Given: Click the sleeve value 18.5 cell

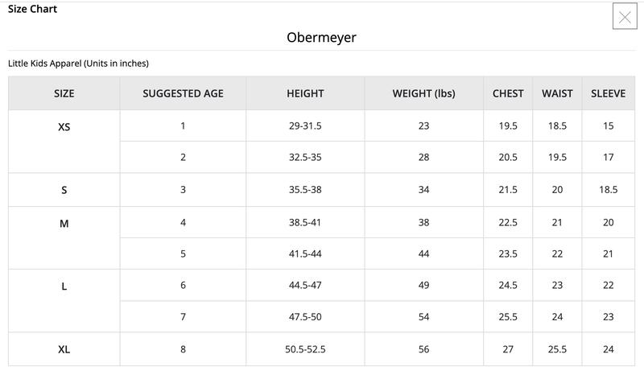Looking at the screenshot, I should 608,189.
